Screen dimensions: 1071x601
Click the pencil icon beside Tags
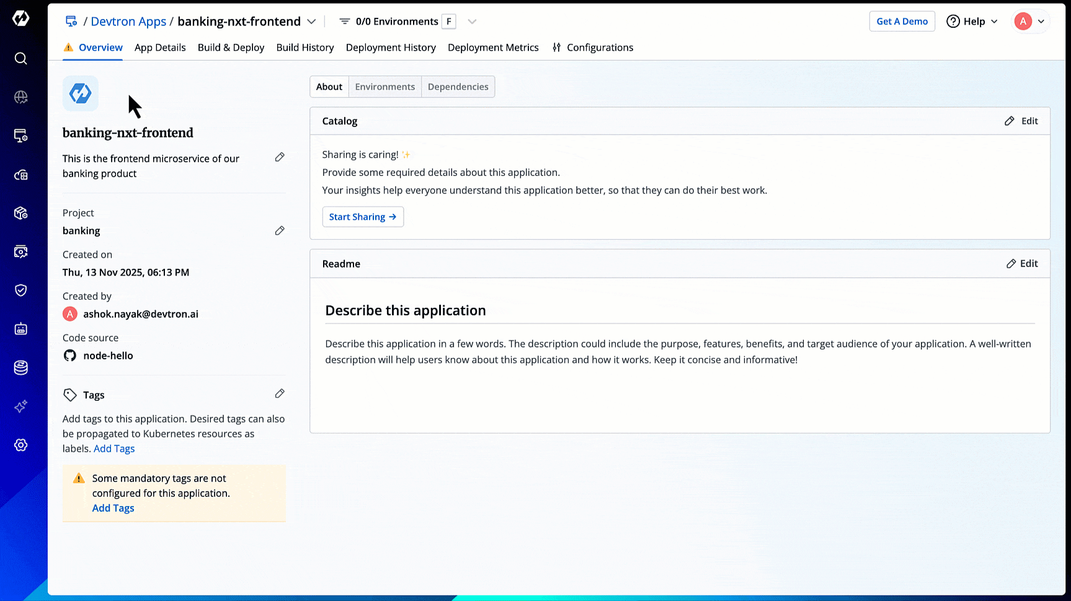[x=280, y=393]
